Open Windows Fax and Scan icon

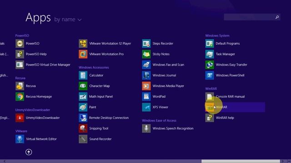[x=146, y=65]
